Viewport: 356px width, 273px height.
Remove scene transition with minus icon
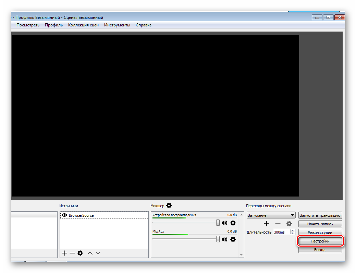click(278, 224)
